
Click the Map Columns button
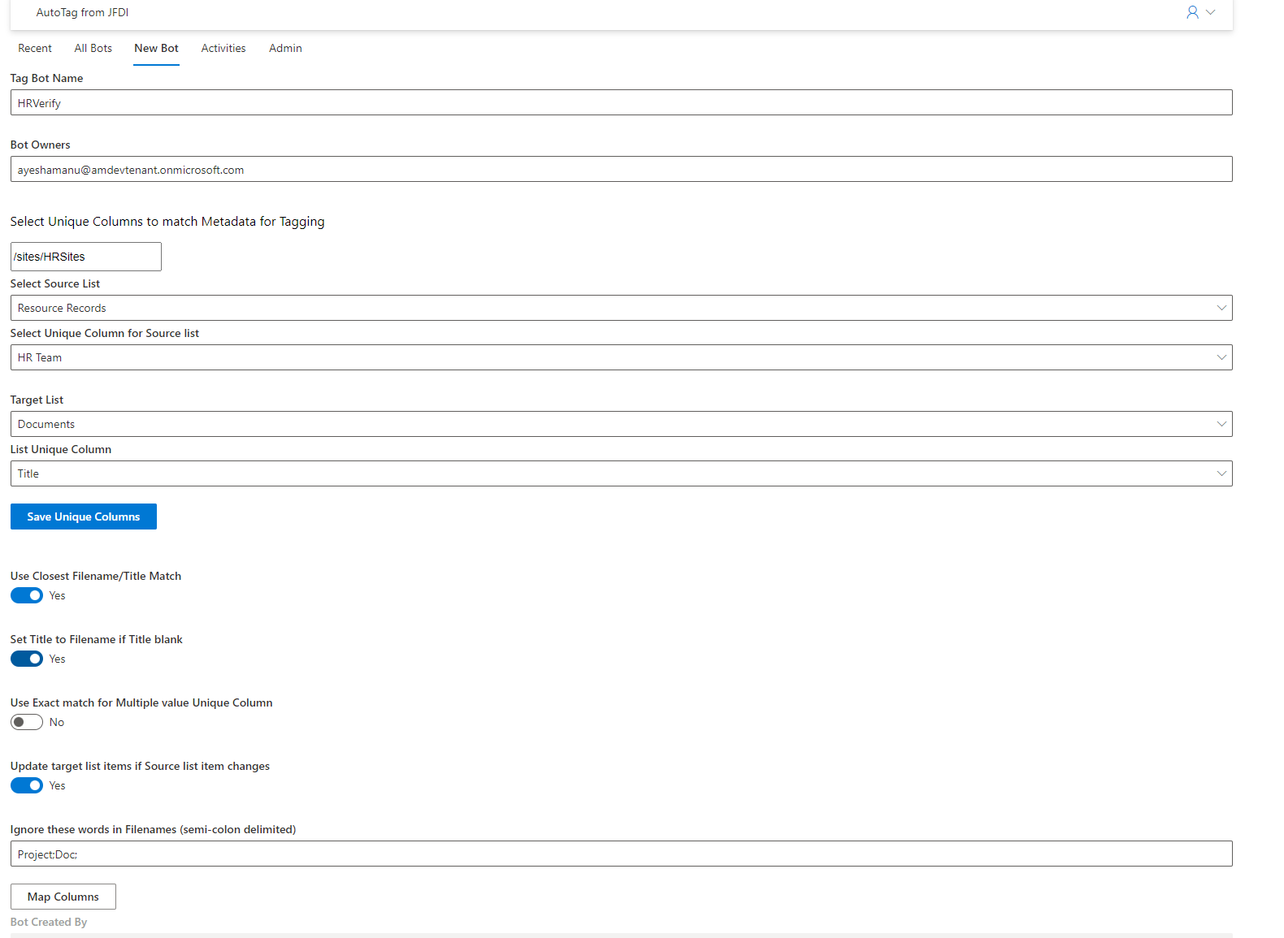(63, 897)
